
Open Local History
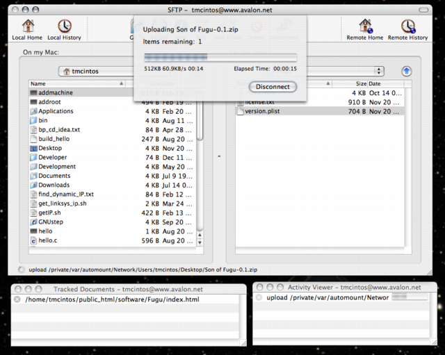(64, 29)
